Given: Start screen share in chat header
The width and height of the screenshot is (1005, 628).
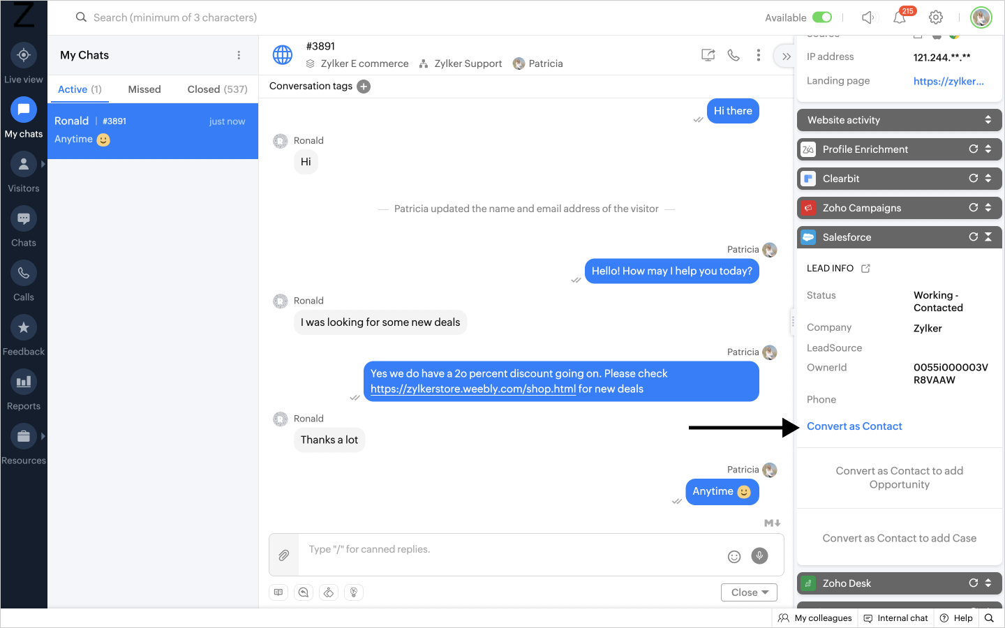Looking at the screenshot, I should coord(708,55).
